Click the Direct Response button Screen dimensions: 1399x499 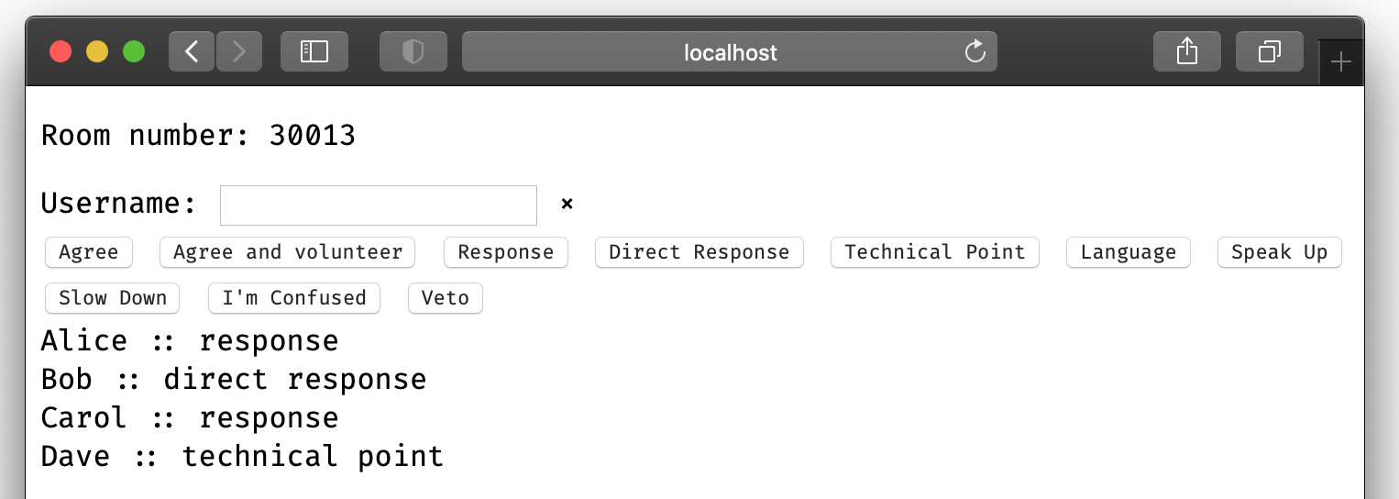[x=699, y=252]
